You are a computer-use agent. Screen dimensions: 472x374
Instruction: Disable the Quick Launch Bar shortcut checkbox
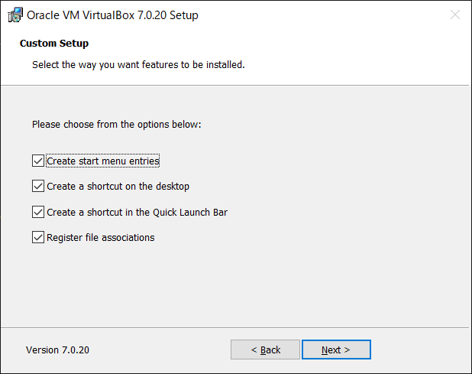point(38,212)
